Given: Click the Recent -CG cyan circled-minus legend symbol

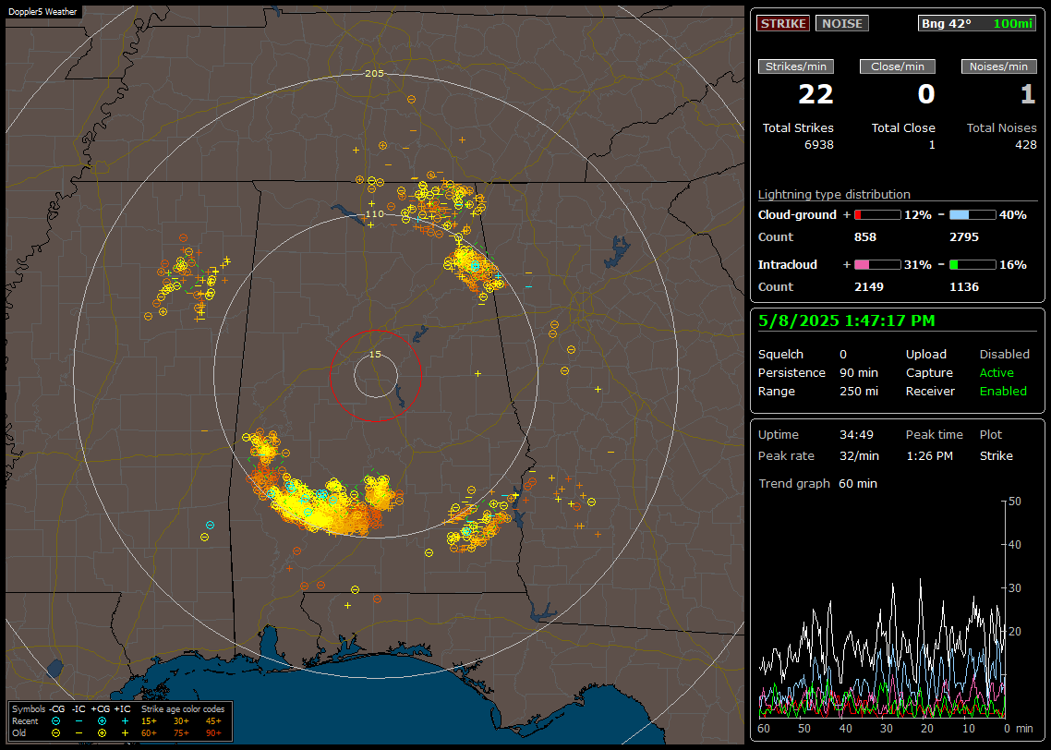Looking at the screenshot, I should pos(55,721).
